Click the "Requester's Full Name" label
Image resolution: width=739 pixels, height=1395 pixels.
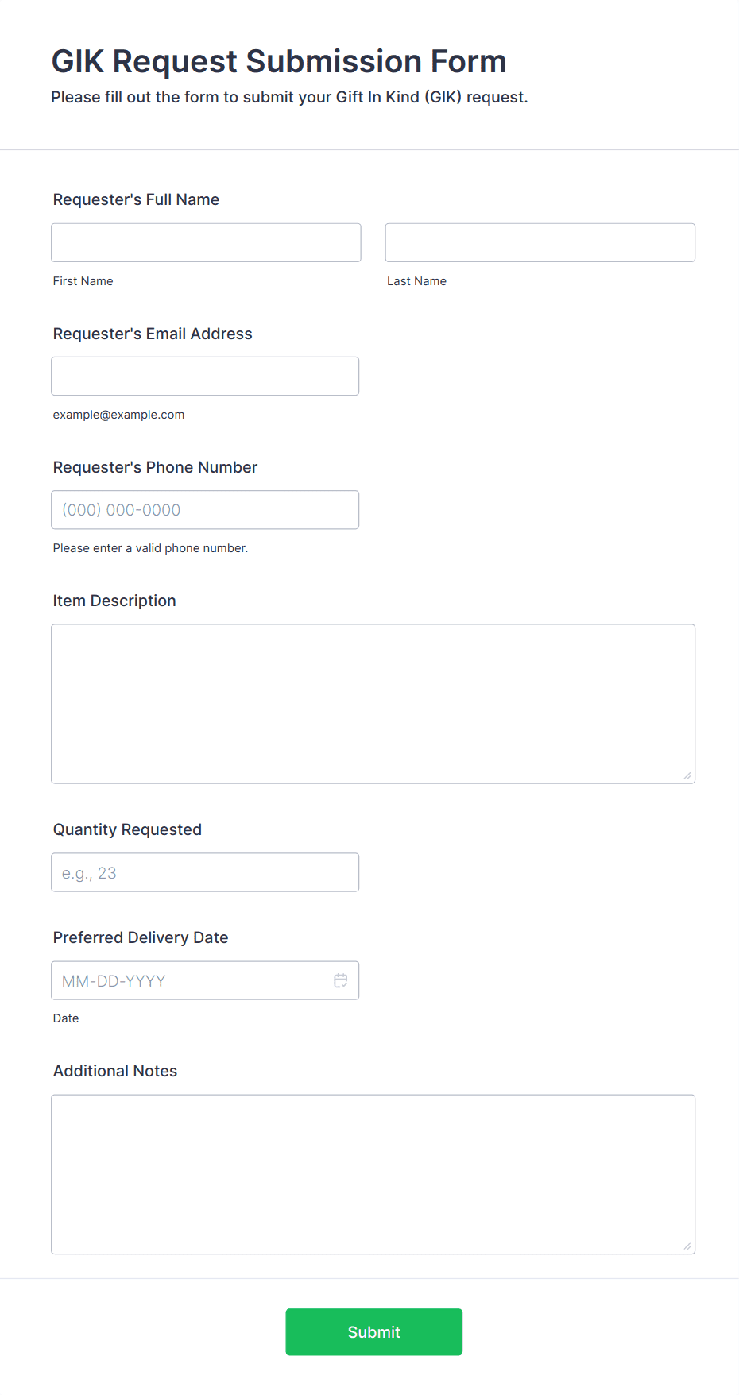tap(136, 199)
